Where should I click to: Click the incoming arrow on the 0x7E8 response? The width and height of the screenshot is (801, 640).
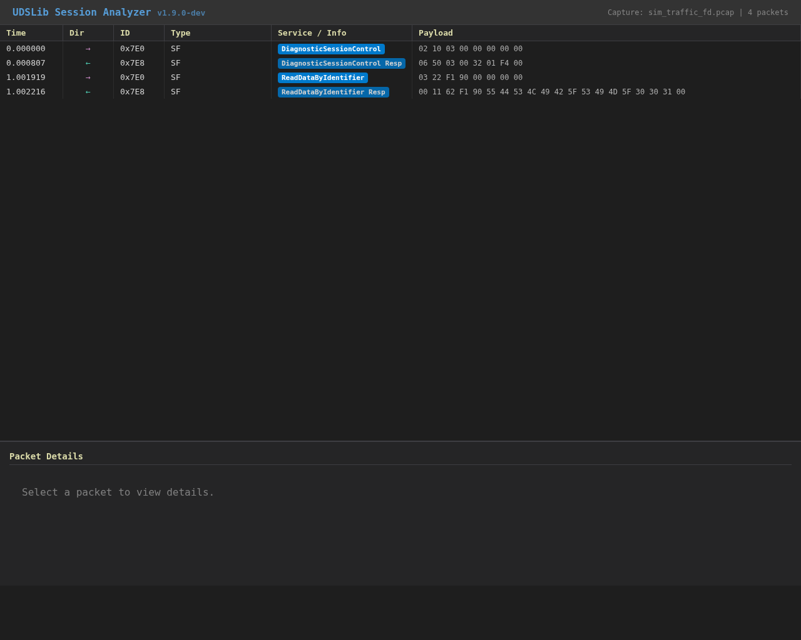click(88, 62)
